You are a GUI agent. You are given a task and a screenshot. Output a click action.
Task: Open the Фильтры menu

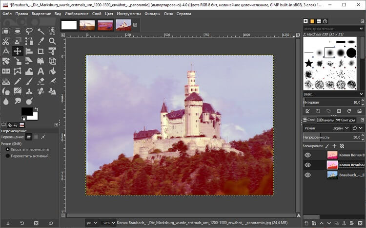point(152,14)
